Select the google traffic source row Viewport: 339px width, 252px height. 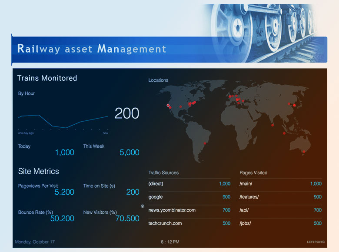click(x=189, y=197)
